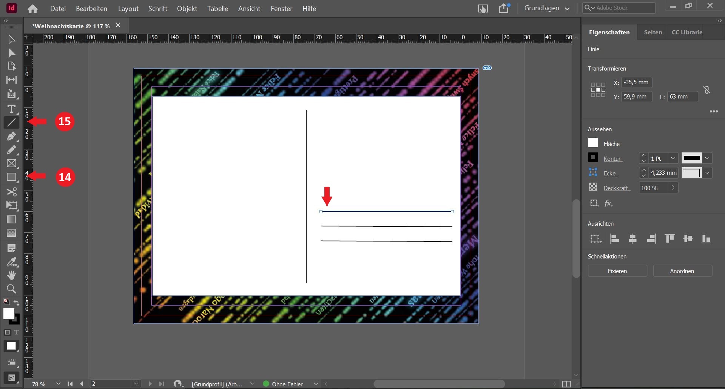
Task: Expand the Grundlagen workspace switcher
Action: pos(547,8)
